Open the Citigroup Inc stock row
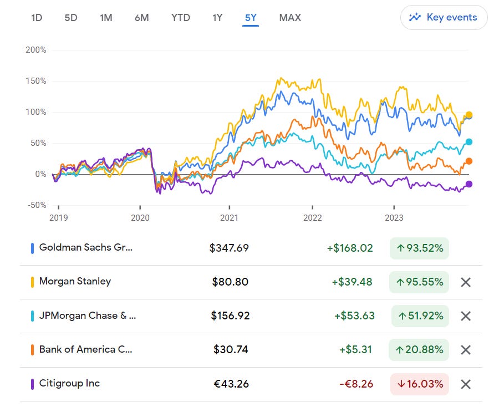 [x=251, y=384]
